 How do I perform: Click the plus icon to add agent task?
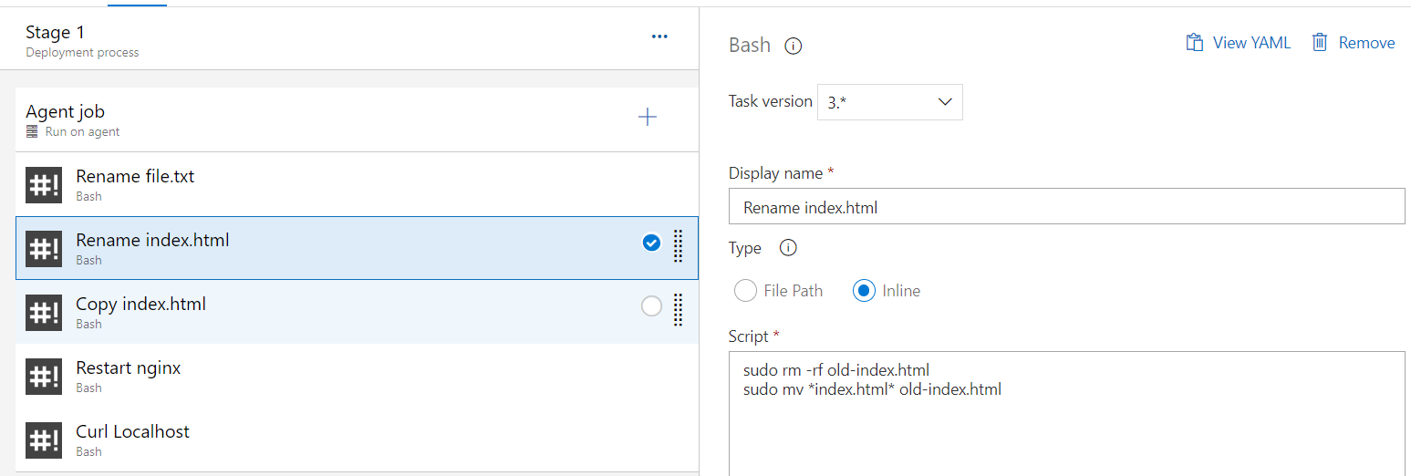(x=648, y=117)
